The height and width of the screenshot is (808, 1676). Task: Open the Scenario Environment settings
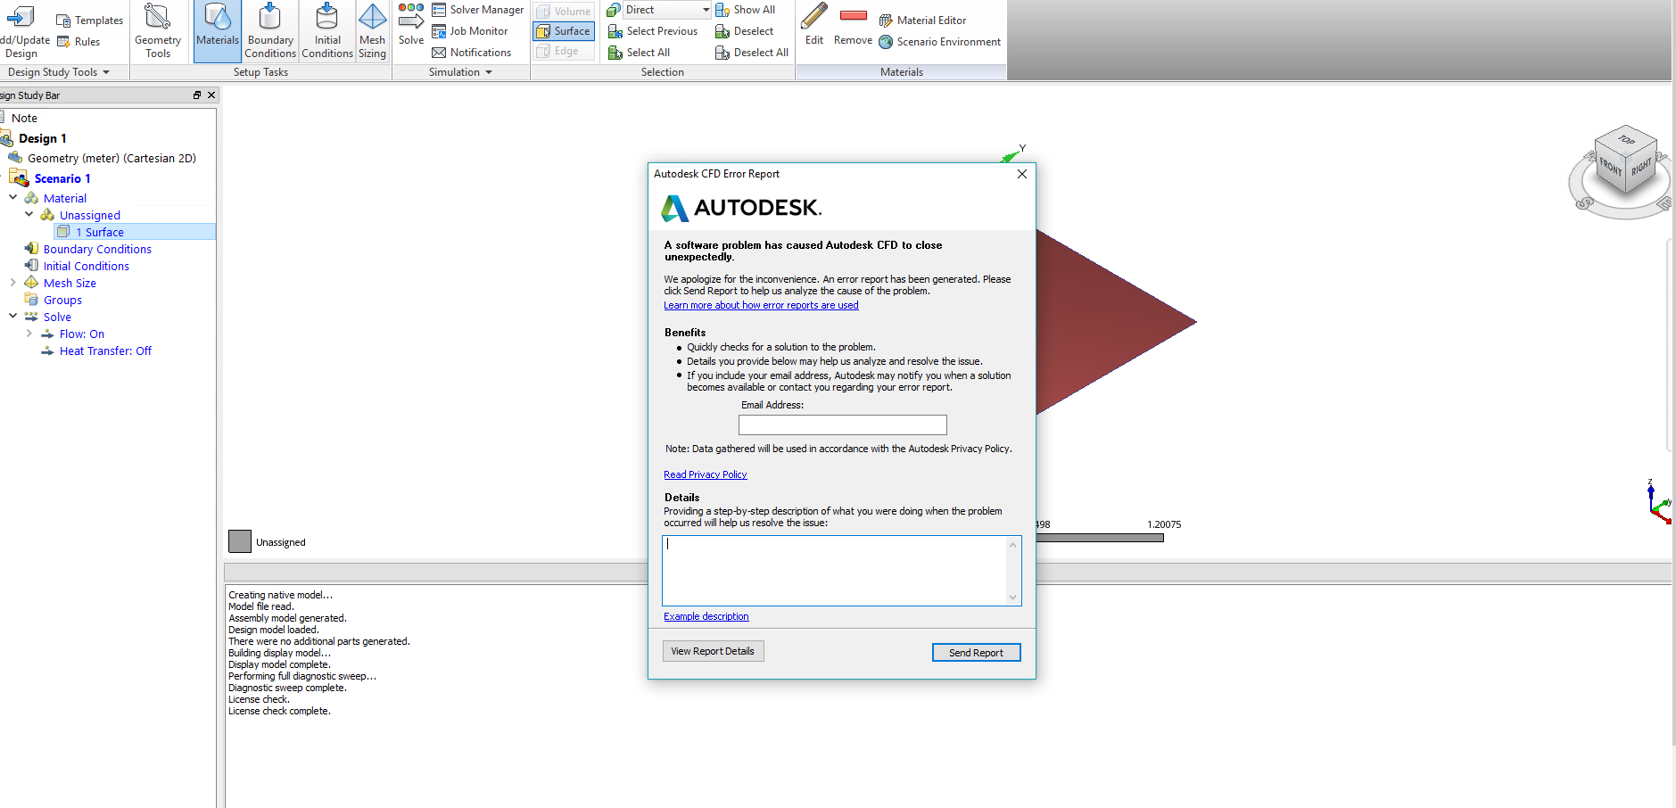pyautogui.click(x=939, y=42)
